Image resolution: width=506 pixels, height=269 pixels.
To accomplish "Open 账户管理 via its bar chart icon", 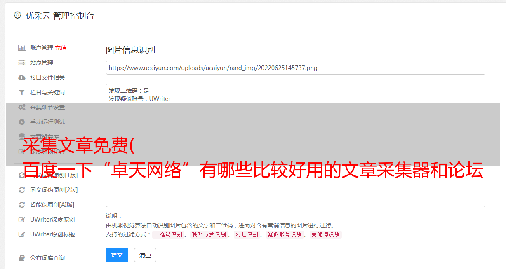I will (x=22, y=48).
